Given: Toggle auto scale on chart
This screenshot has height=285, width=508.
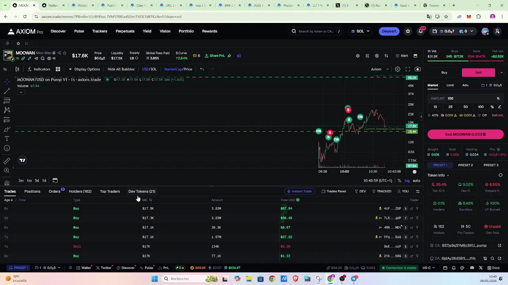Looking at the screenshot, I should point(416,181).
